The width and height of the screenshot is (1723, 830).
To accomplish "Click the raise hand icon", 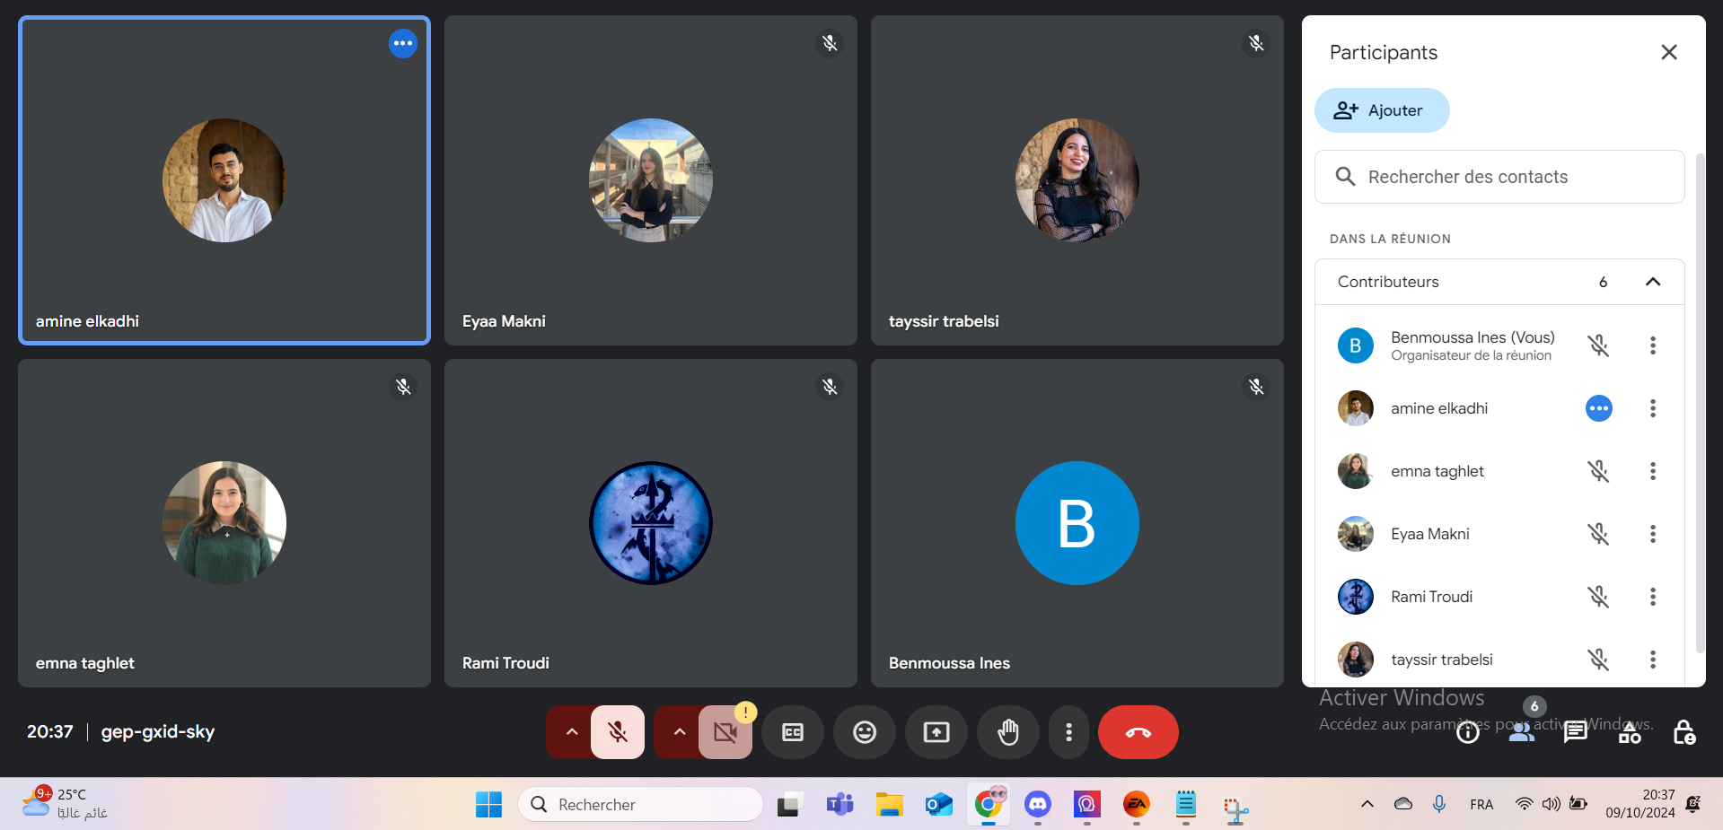I will click(x=1007, y=732).
